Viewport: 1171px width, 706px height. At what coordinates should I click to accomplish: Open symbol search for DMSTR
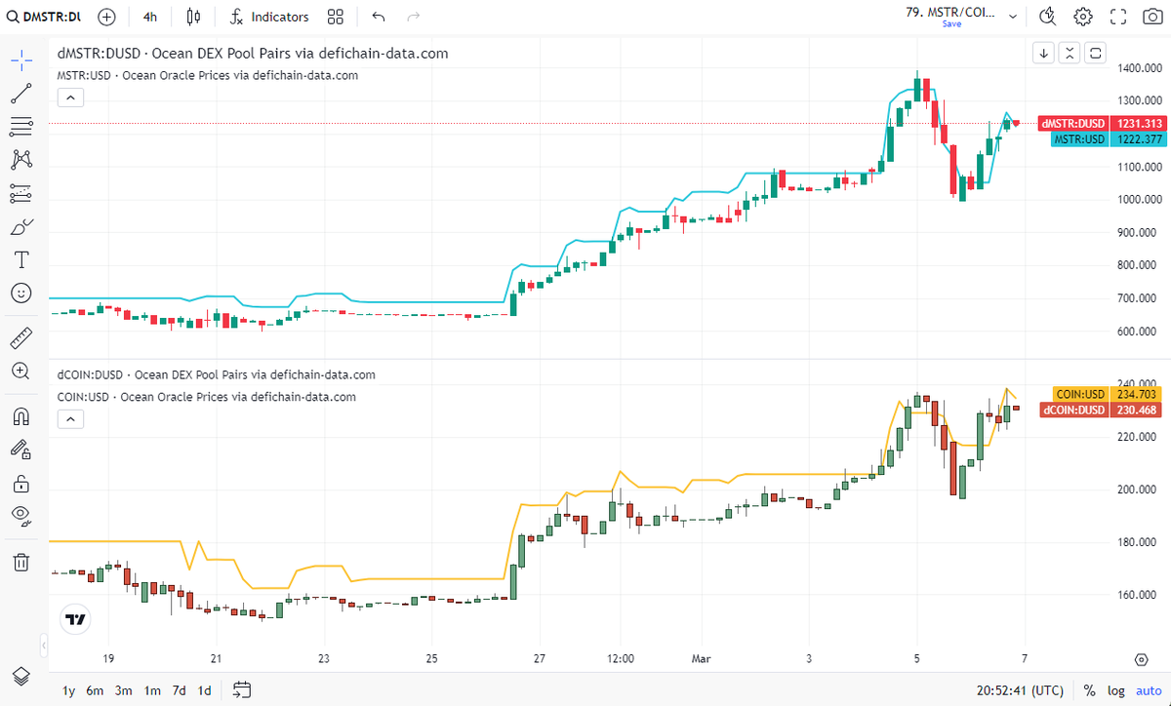45,17
